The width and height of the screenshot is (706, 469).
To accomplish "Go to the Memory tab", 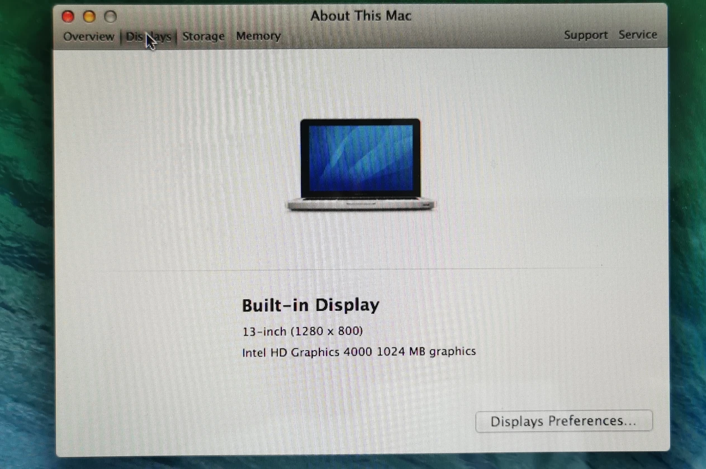I will (x=258, y=36).
